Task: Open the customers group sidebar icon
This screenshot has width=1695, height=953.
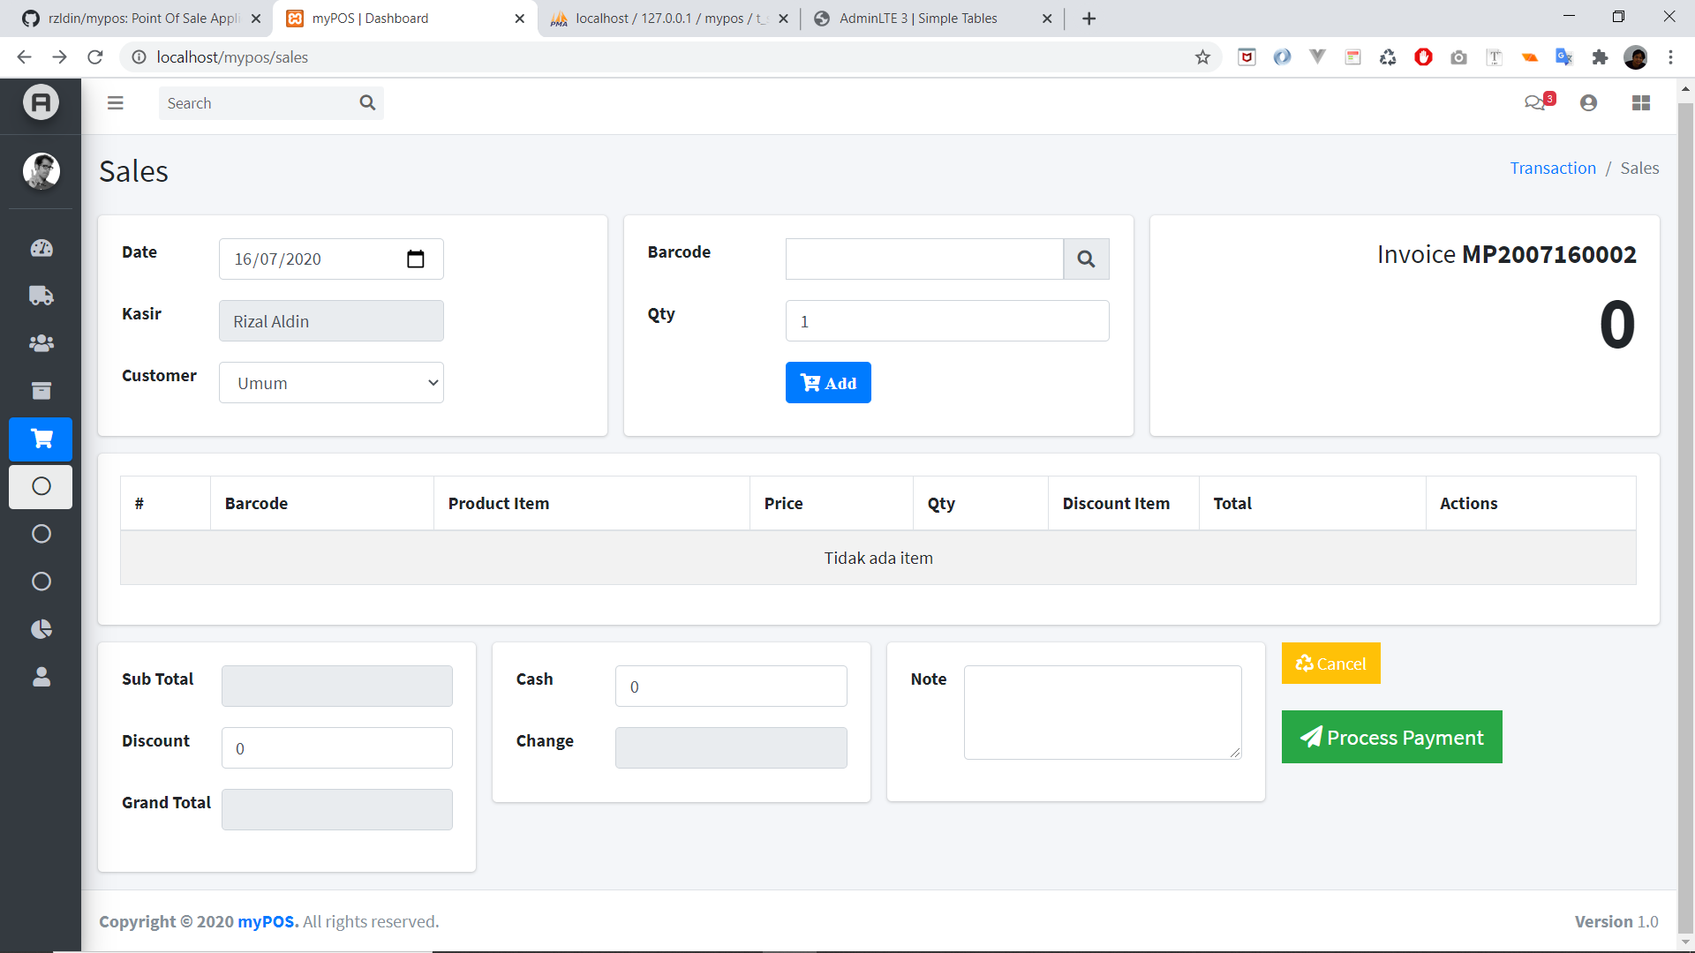Action: 41,343
